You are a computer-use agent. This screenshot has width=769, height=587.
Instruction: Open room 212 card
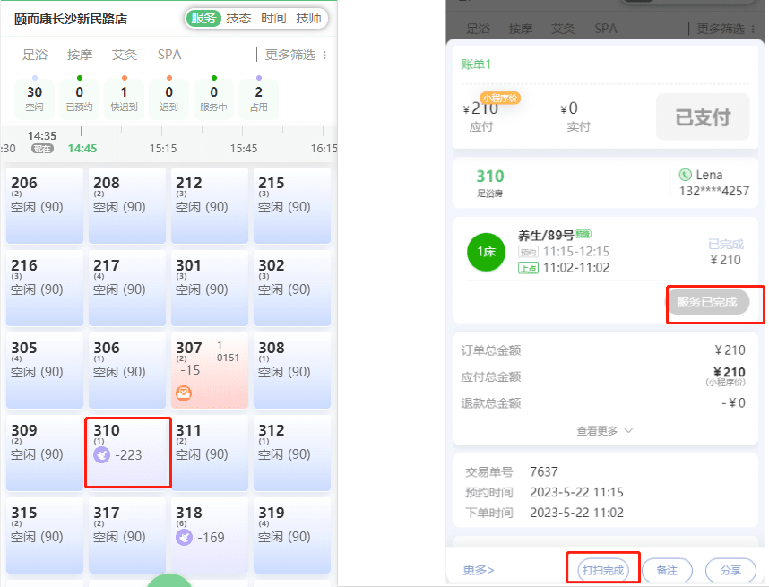pos(210,205)
